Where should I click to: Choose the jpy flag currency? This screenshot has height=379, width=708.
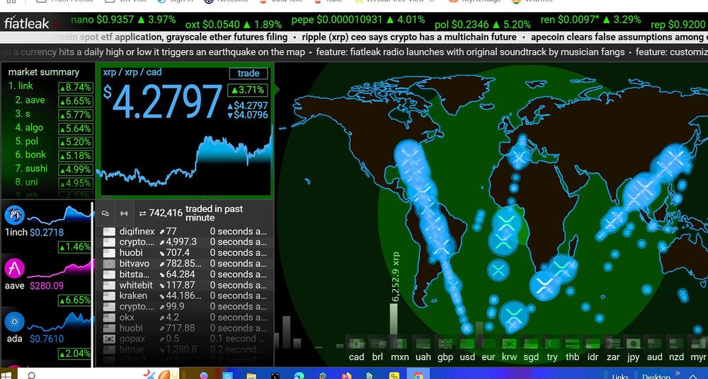pos(633,344)
